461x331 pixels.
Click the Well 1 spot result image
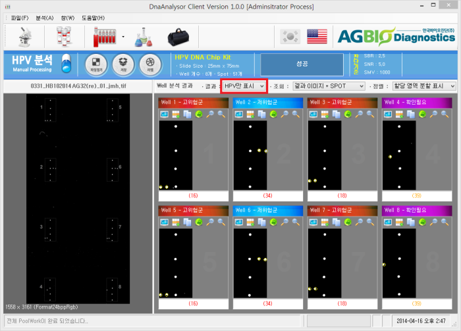pos(176,155)
